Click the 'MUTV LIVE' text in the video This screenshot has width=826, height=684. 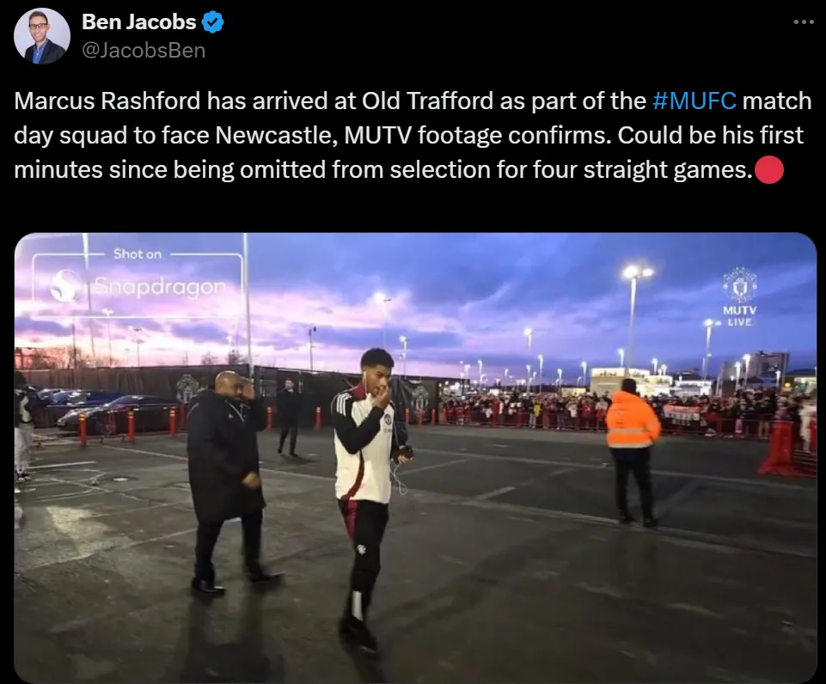click(x=739, y=316)
